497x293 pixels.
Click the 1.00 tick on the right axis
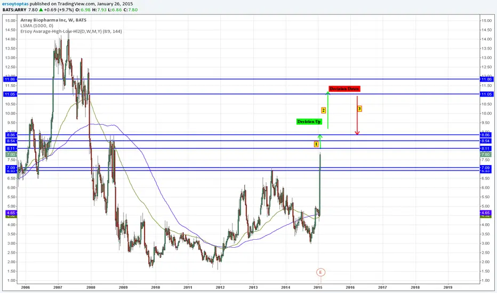point(486,281)
